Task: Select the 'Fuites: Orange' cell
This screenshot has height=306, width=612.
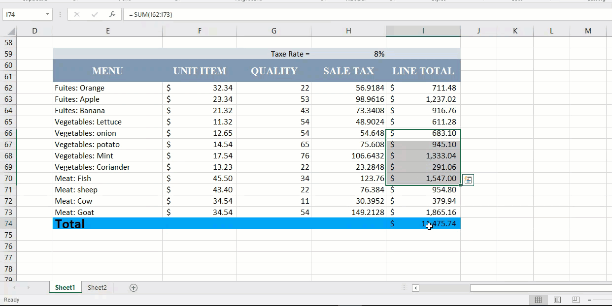Action: [107, 88]
